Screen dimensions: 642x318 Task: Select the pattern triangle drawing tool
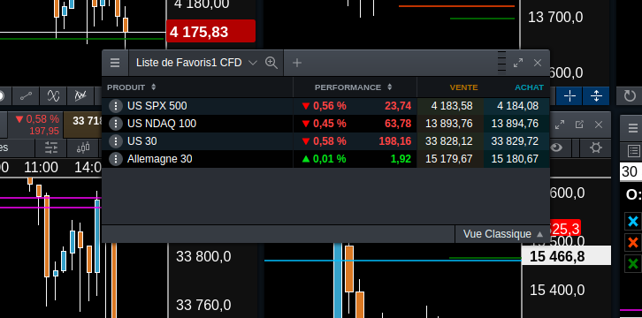80,96
